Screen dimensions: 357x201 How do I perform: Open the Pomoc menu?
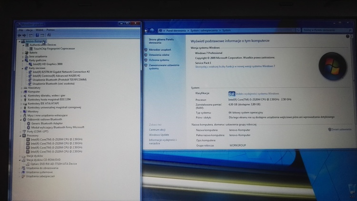coord(50,30)
